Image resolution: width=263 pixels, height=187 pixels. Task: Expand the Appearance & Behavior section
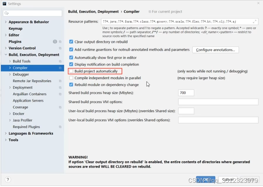[x=6, y=22]
